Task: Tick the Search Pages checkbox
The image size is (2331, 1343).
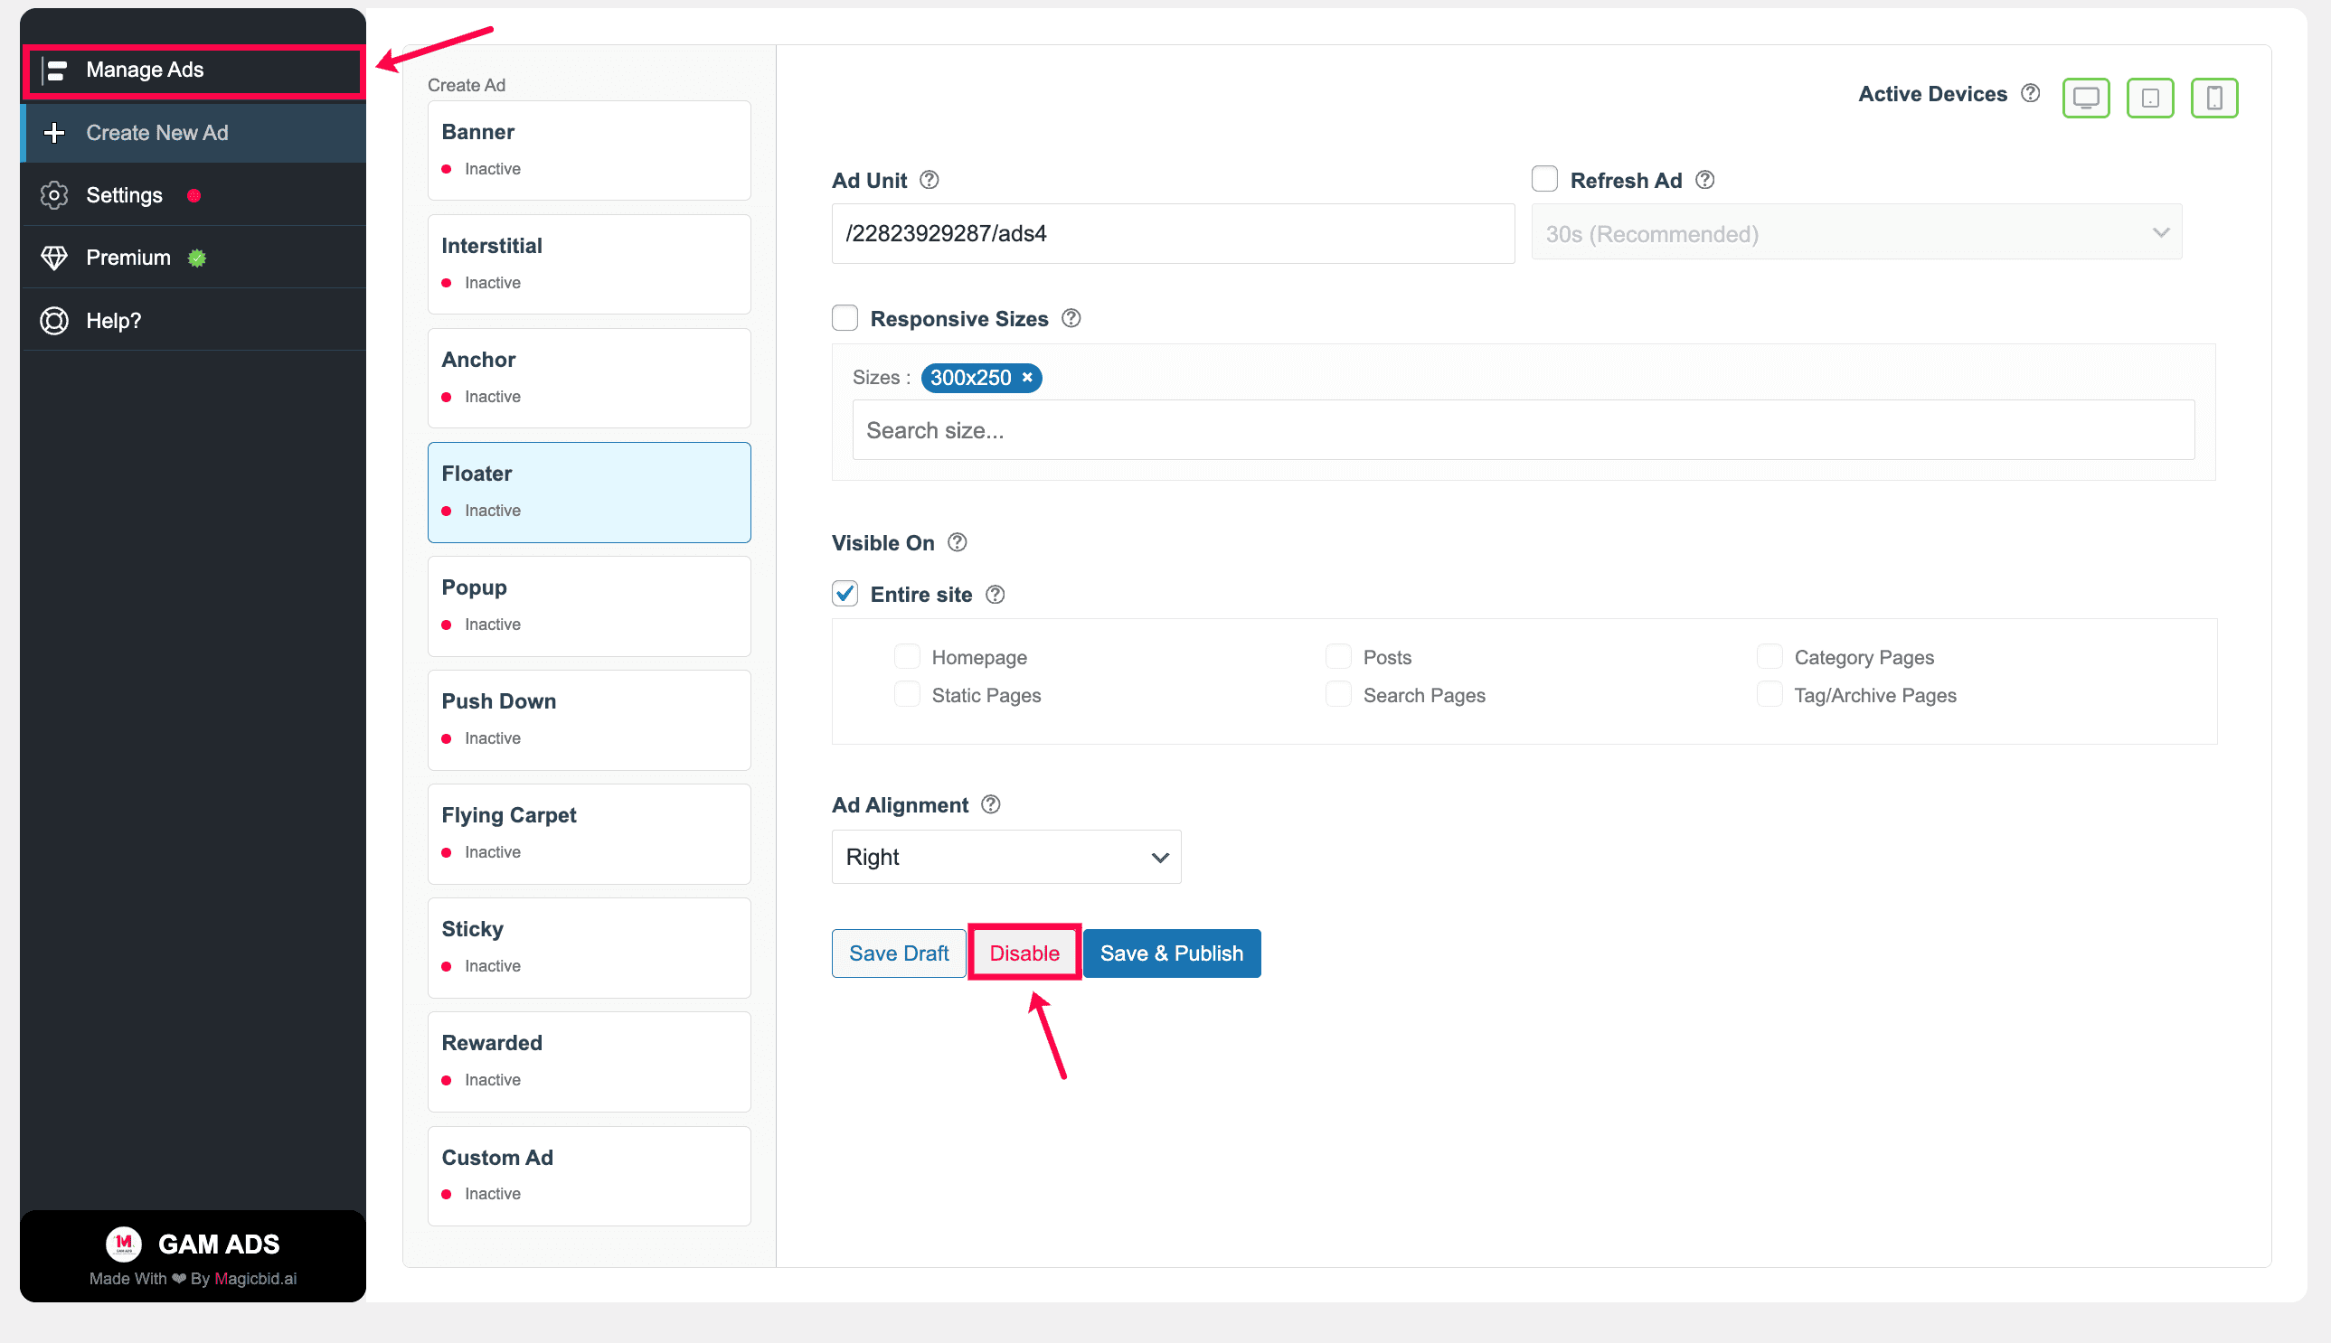Action: 1338,695
